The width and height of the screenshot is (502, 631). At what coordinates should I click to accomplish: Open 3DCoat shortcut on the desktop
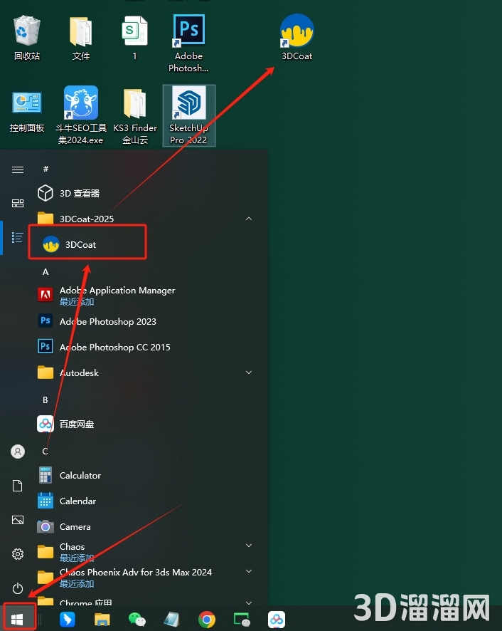point(297,34)
